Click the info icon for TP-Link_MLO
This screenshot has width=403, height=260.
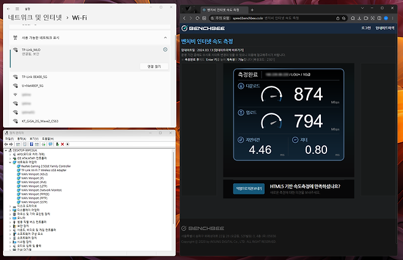165,49
